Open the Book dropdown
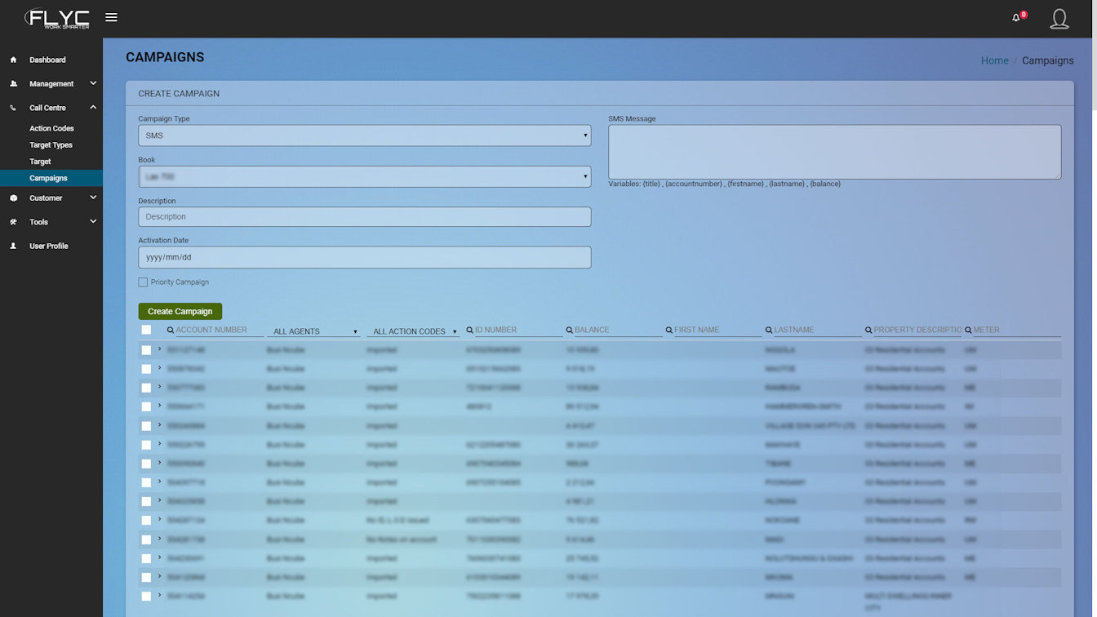The height and width of the screenshot is (617, 1097). pos(364,176)
